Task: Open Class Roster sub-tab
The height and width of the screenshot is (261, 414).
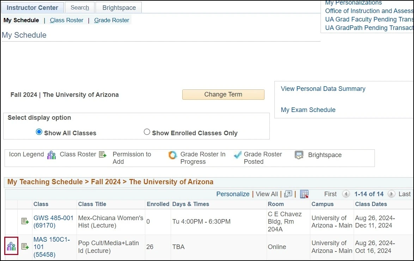Action: click(x=67, y=20)
